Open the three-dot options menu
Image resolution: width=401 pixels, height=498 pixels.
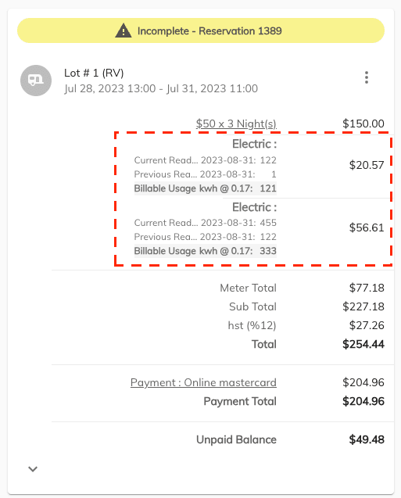pos(367,77)
